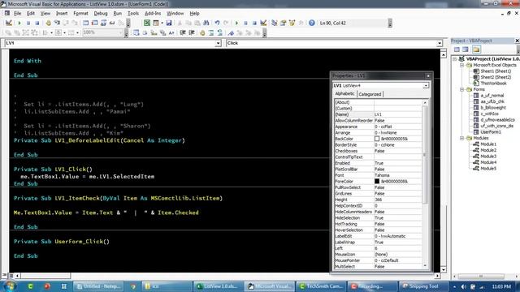The height and width of the screenshot is (292, 520).
Task: Collapse the VBAProject root node
Action: pos(455,59)
